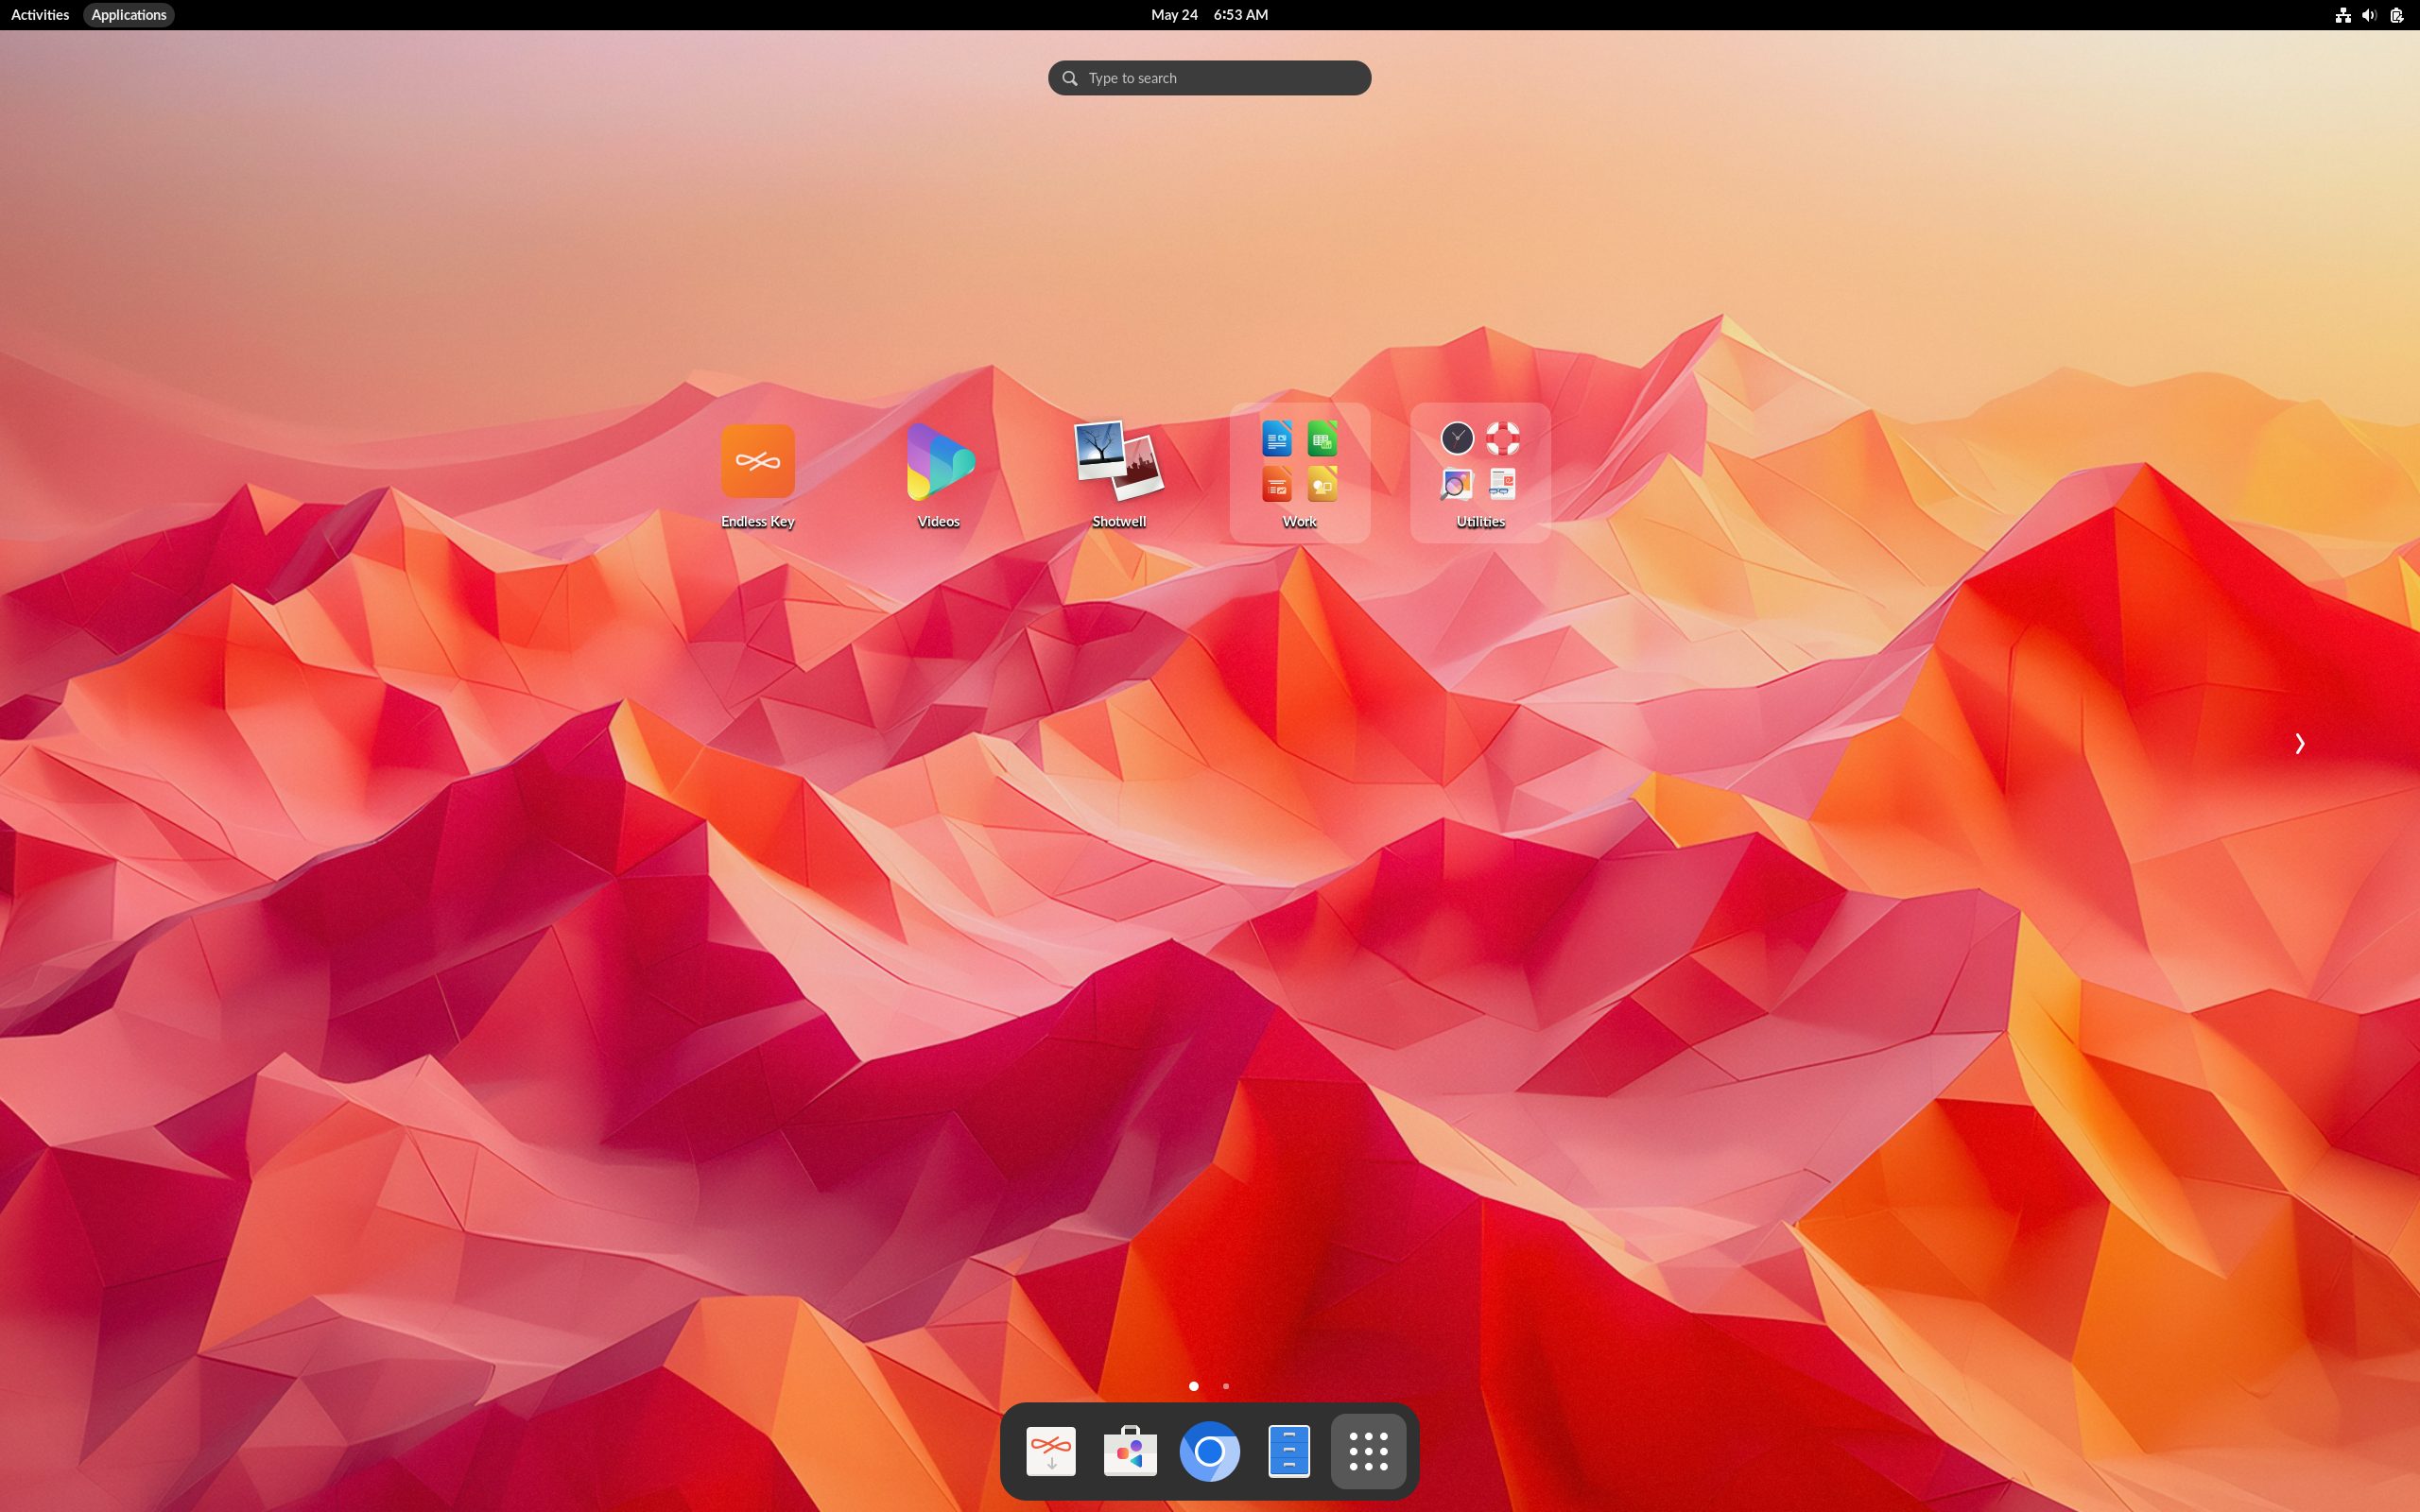Select the first page indicator dot
Image resolution: width=2420 pixels, height=1512 pixels.
(1193, 1386)
